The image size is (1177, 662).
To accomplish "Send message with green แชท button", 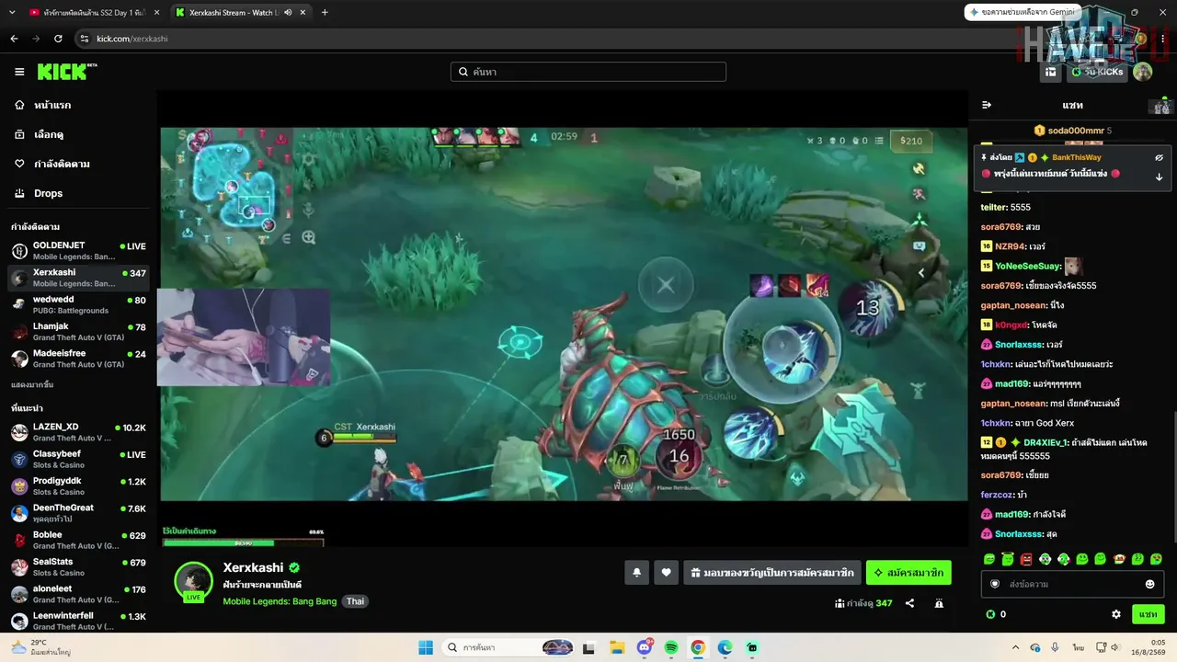I will (1148, 614).
